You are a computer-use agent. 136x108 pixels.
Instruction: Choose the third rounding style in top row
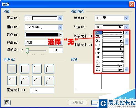click(x=37, y=69)
